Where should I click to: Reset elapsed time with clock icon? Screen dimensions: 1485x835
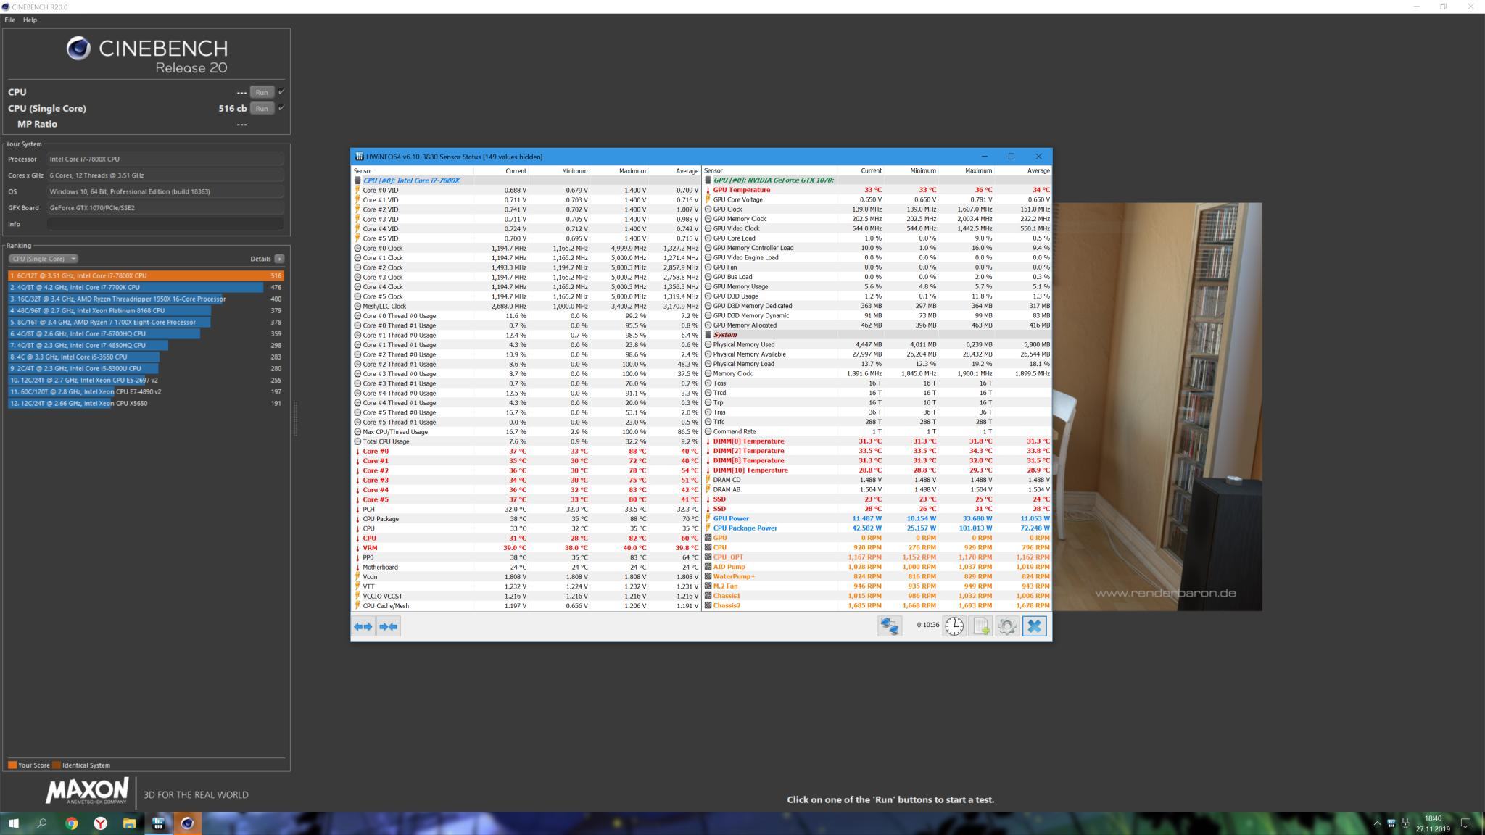pos(954,626)
